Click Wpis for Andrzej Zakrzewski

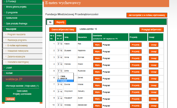[98, 106]
